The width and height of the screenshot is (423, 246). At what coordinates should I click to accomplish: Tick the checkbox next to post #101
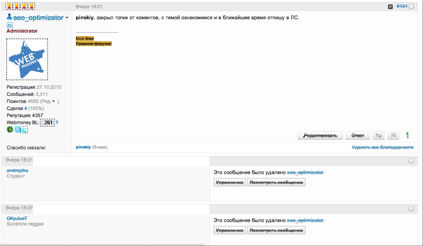click(x=411, y=7)
